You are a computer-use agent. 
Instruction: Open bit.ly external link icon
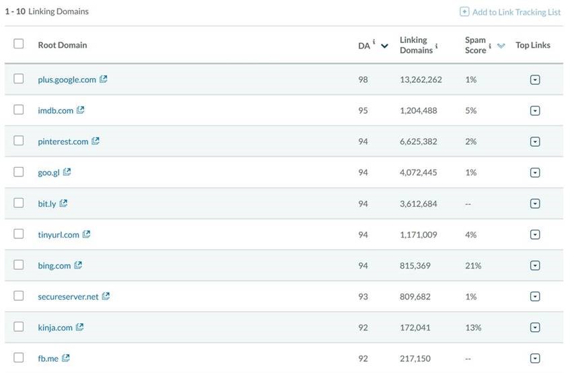[x=64, y=203]
